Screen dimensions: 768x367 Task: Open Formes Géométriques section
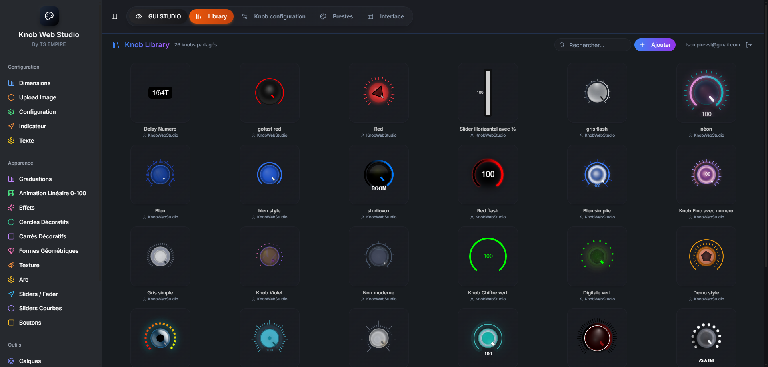point(48,251)
